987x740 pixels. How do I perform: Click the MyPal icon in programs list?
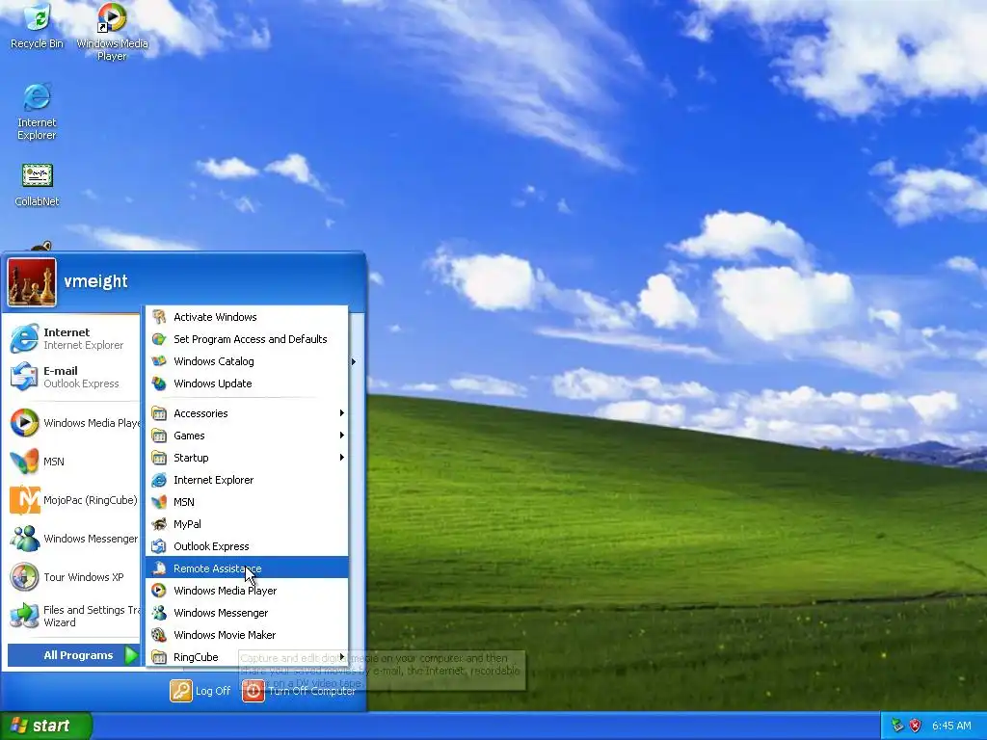click(x=159, y=524)
